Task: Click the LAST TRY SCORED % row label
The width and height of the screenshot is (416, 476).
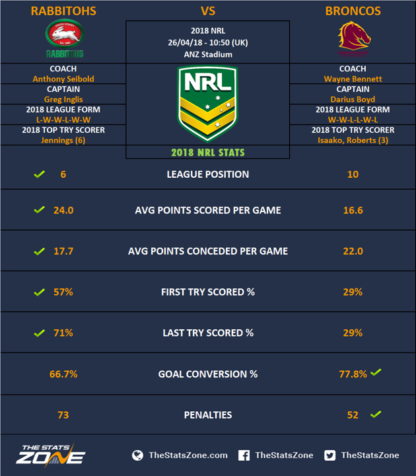Action: [x=208, y=333]
